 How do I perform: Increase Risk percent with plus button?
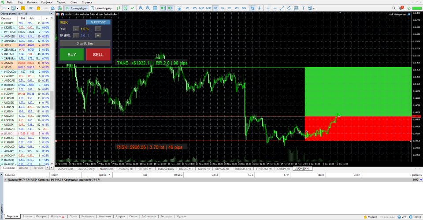98,29
